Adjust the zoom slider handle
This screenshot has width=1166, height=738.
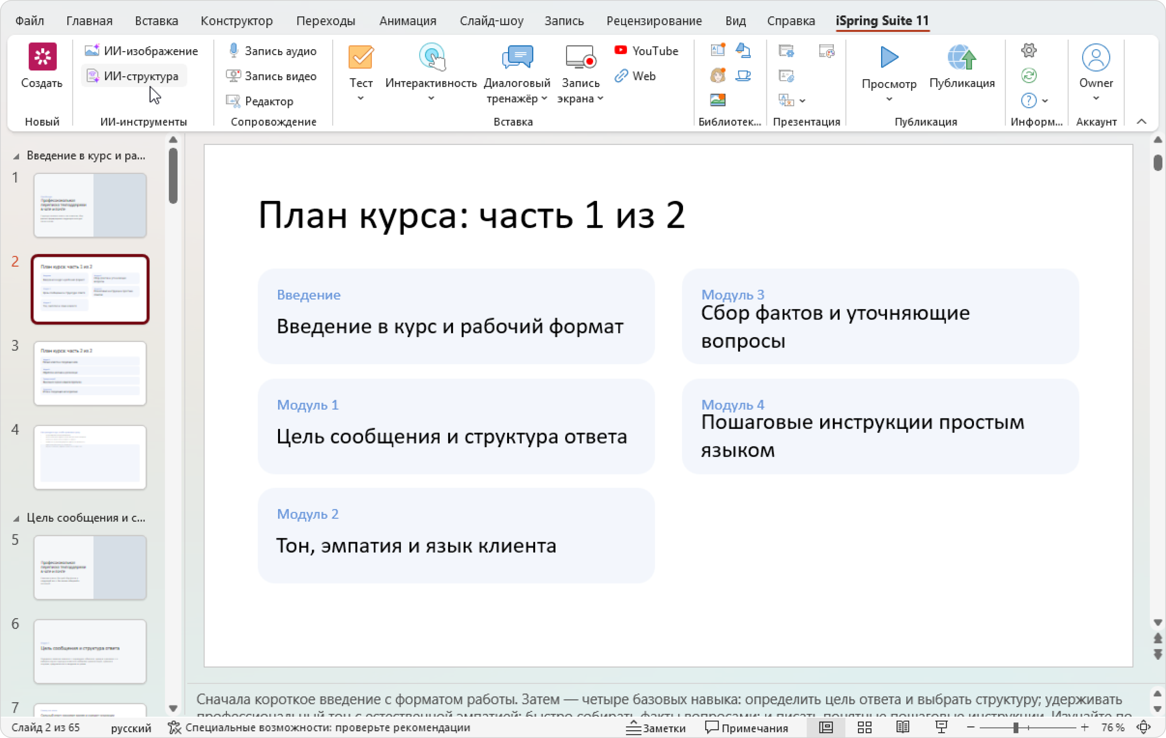[x=1016, y=727]
